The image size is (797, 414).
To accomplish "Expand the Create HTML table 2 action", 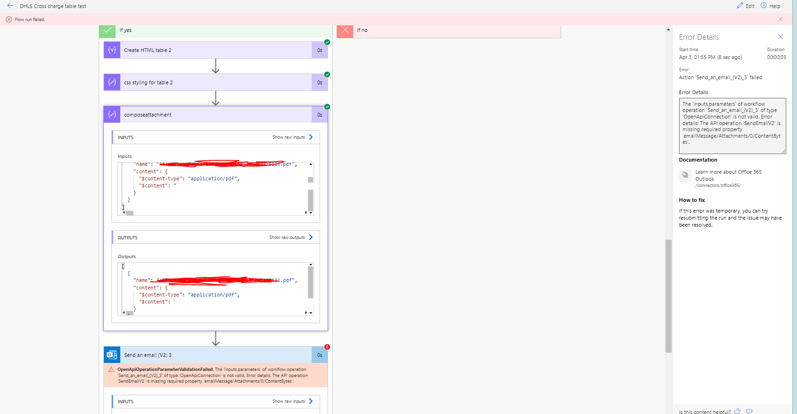I will click(216, 50).
